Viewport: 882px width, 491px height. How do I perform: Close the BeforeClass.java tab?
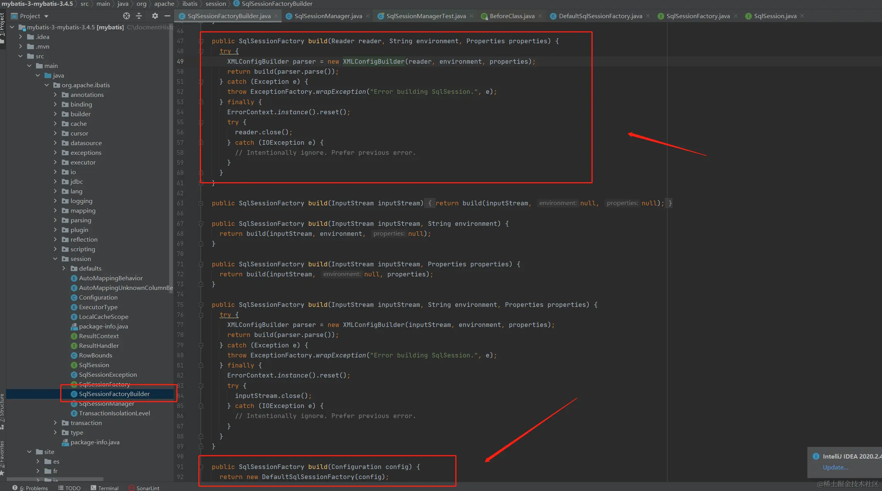540,16
